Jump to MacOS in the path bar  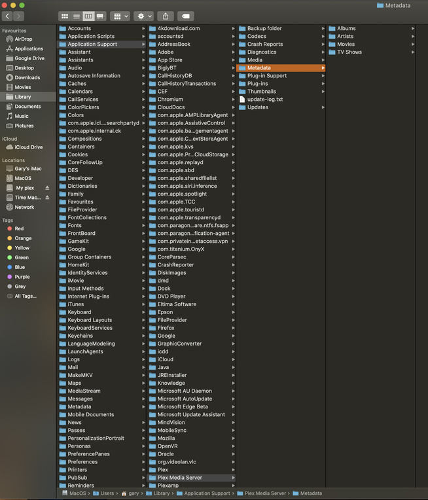pos(75,493)
